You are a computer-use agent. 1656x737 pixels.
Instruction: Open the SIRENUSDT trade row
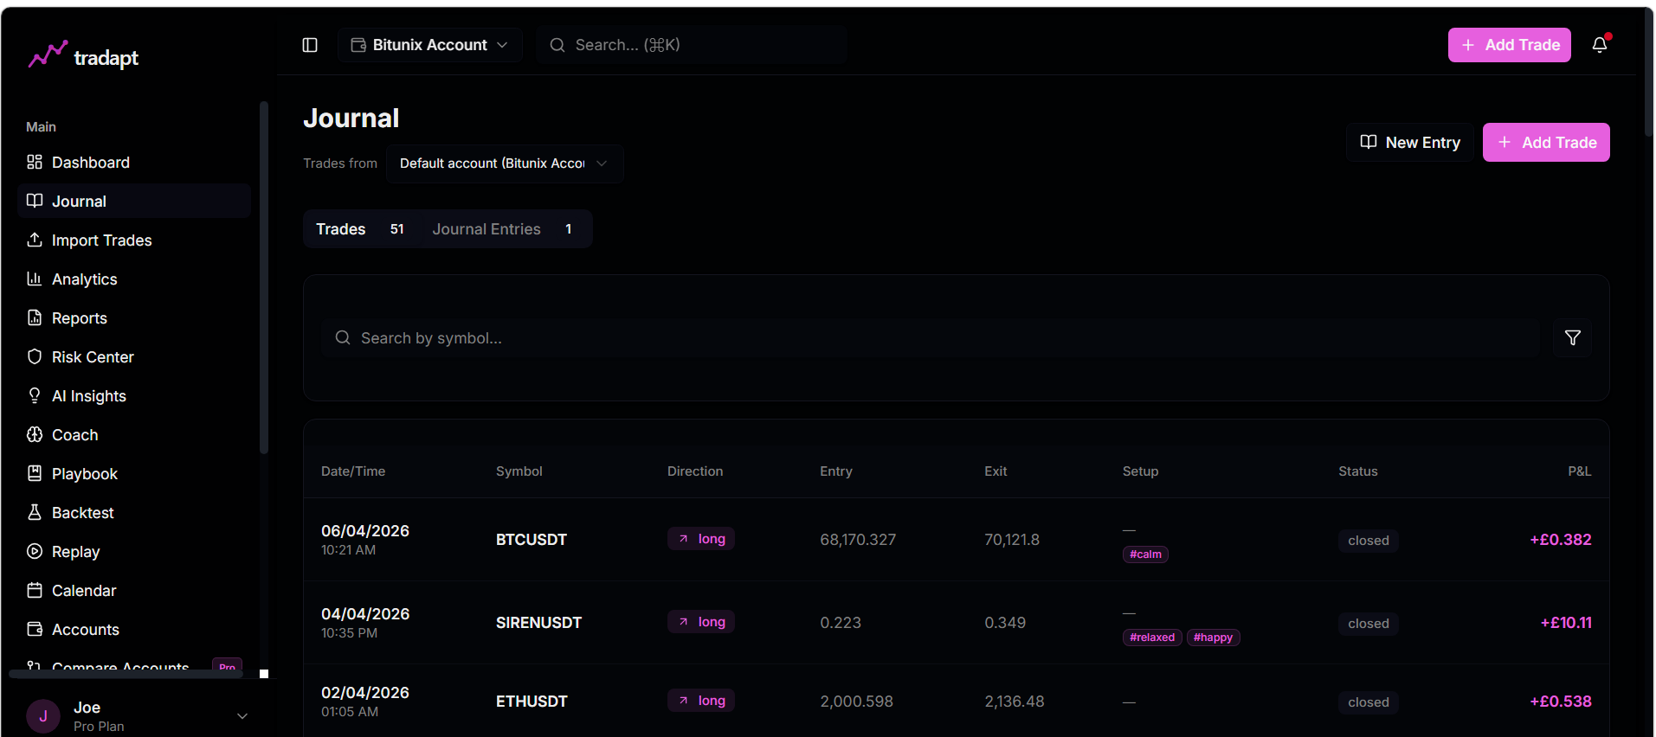point(956,622)
